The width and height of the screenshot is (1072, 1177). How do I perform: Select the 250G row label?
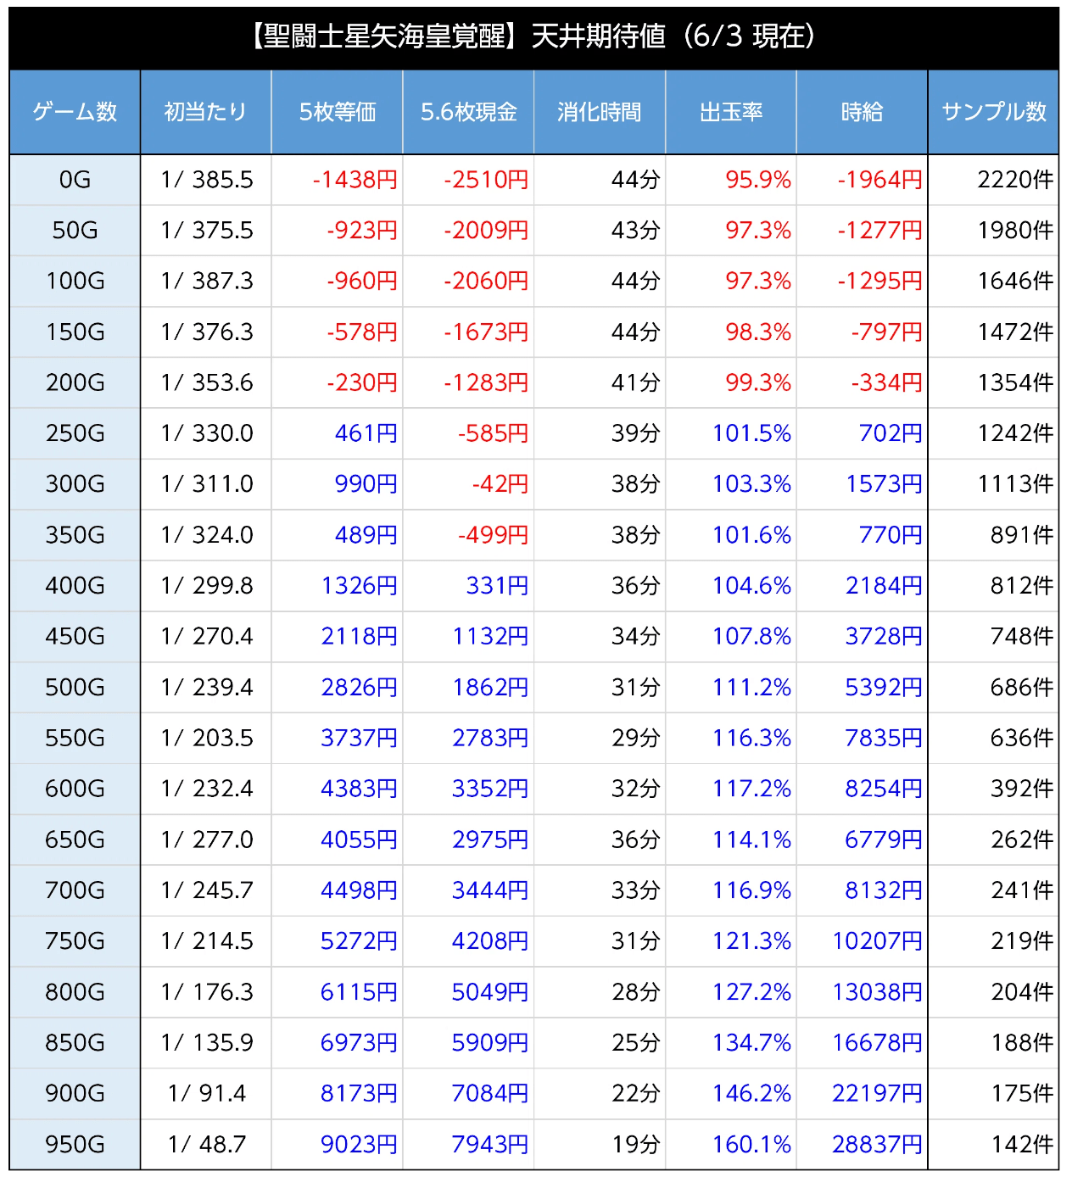(75, 433)
